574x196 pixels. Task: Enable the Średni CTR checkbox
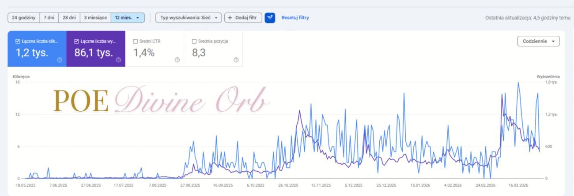136,41
